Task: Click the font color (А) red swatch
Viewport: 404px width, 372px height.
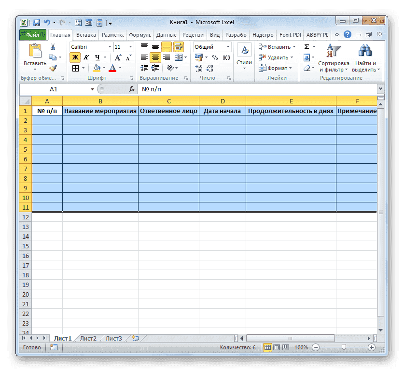Action: coord(112,68)
